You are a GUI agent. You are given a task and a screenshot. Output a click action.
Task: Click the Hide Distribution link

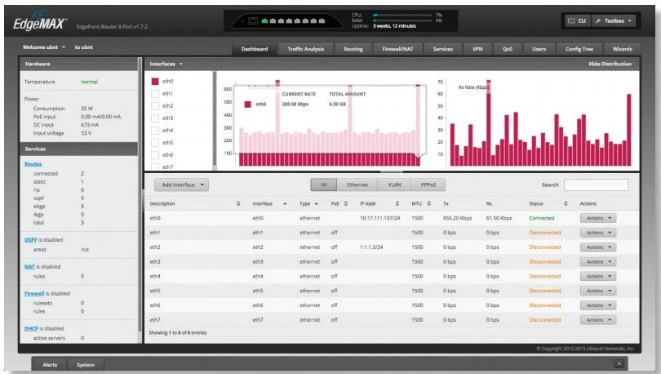(610, 64)
